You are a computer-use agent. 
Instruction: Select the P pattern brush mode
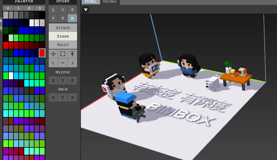[72, 10]
